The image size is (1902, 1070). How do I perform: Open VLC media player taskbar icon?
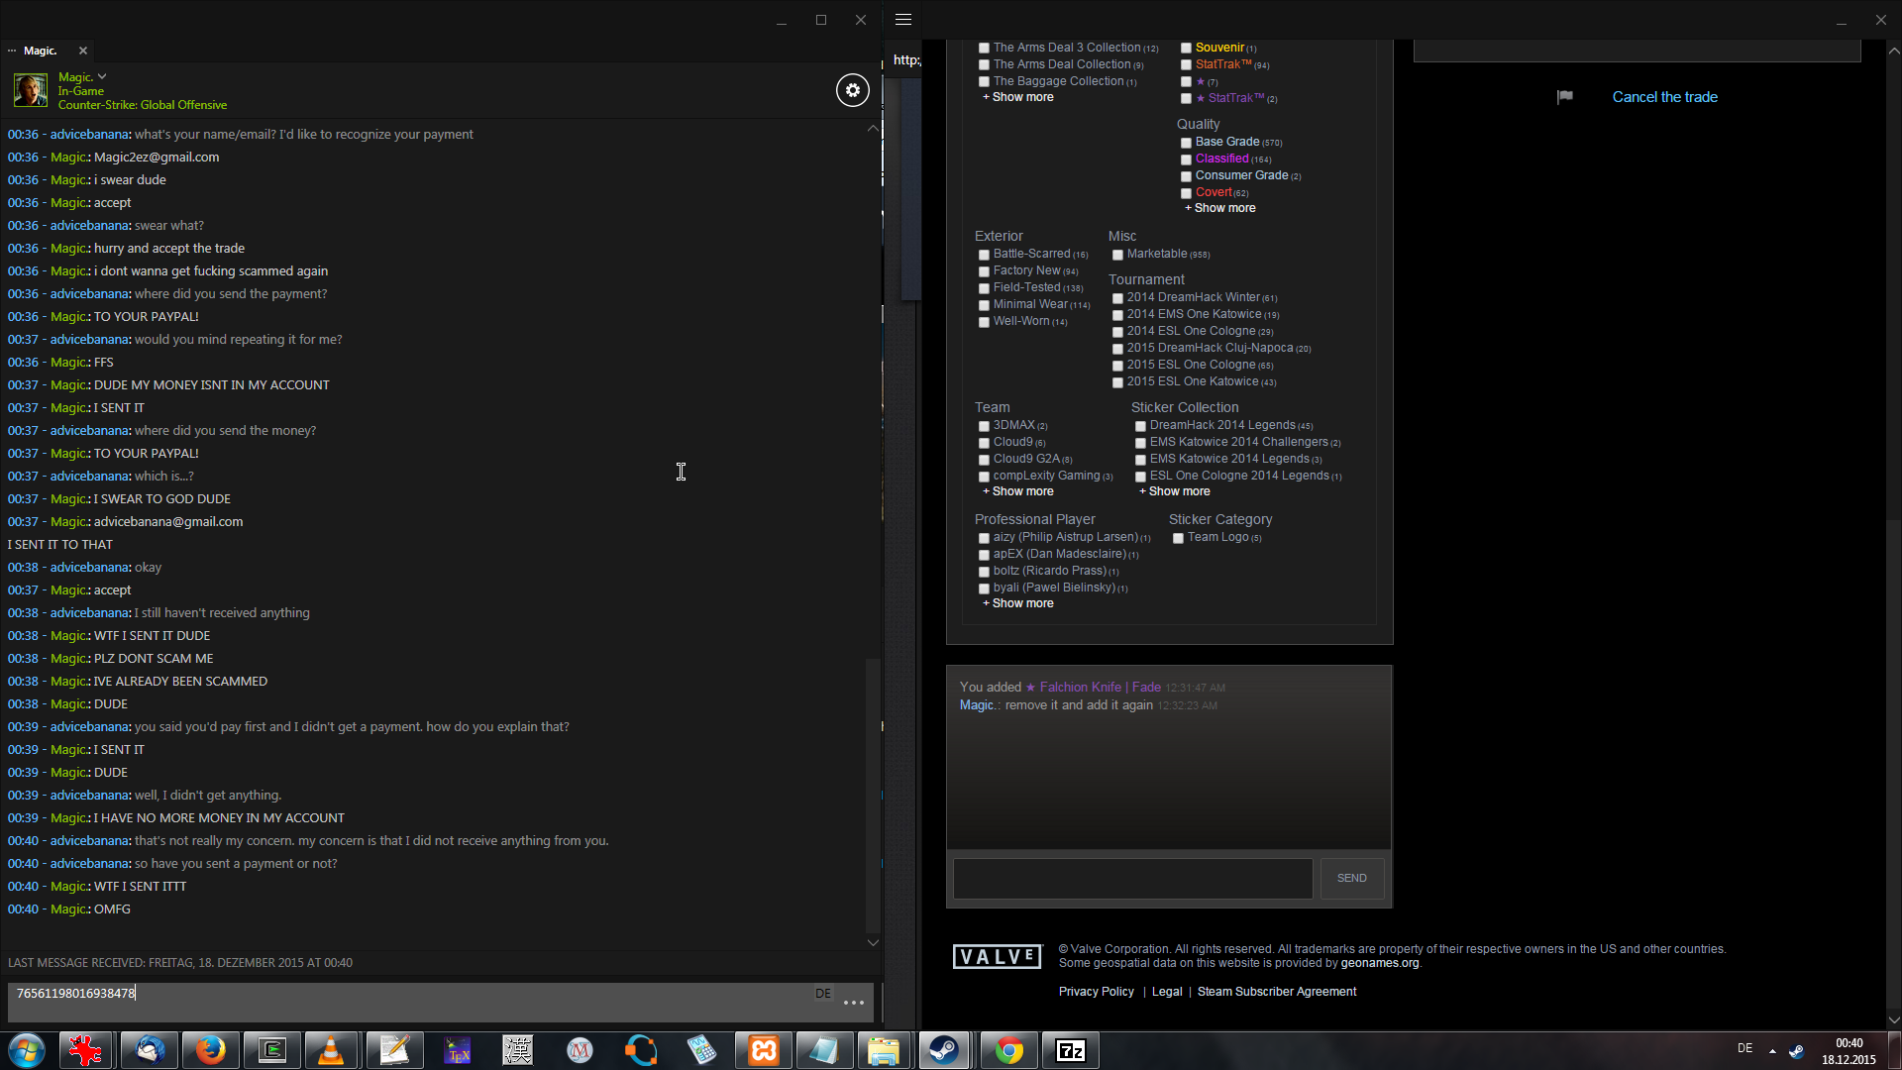(331, 1049)
